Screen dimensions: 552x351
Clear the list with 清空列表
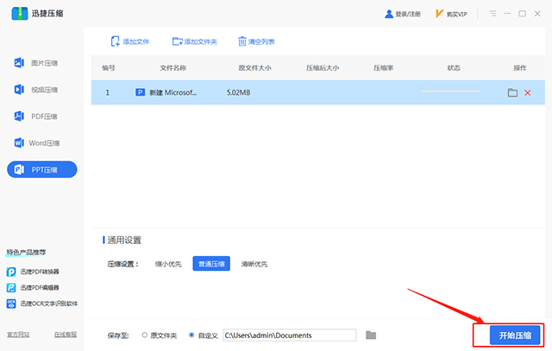[256, 41]
